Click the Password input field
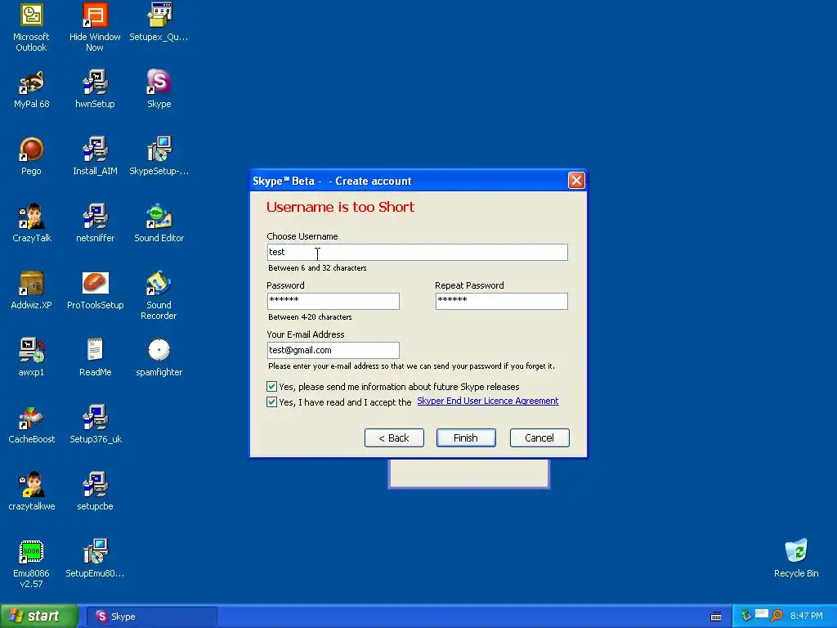 (333, 301)
